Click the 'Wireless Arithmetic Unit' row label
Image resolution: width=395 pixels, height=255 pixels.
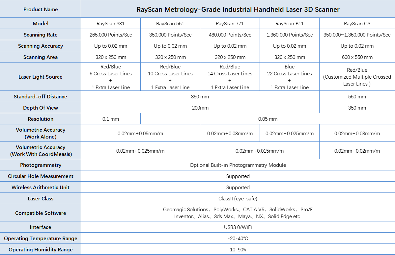coord(41,187)
